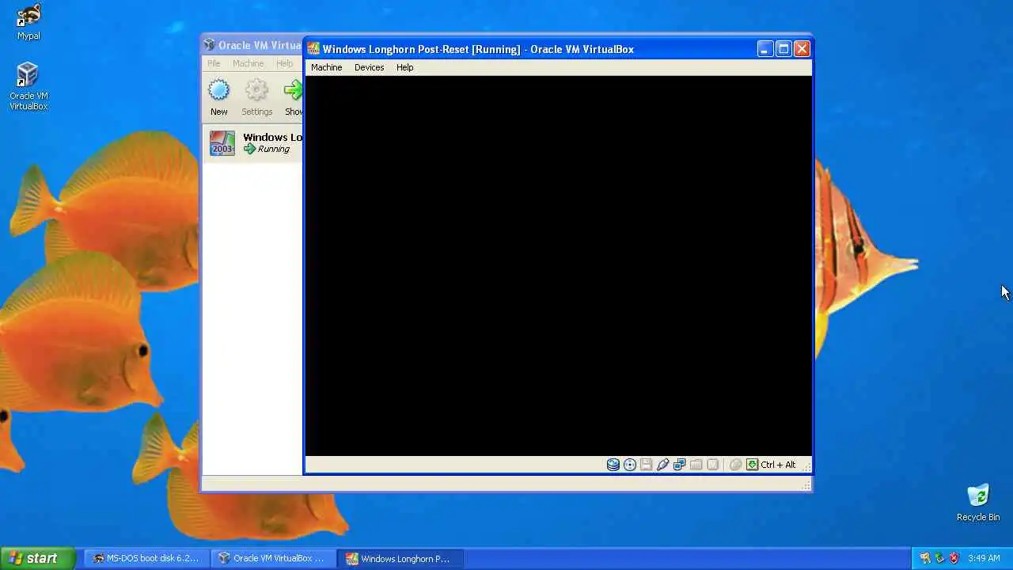Open the Help menu in the VM window
This screenshot has height=570, width=1013.
pyautogui.click(x=404, y=67)
